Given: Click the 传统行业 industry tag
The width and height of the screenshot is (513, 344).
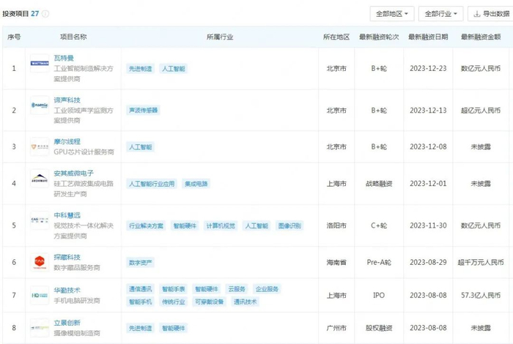Looking at the screenshot, I should point(174,302).
